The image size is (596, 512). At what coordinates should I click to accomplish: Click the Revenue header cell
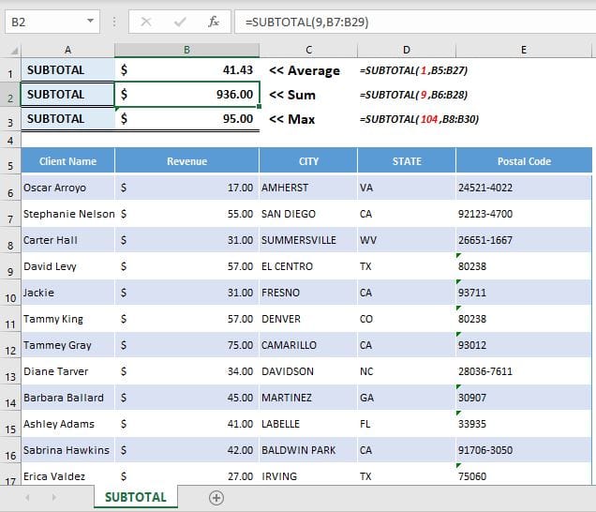(186, 161)
